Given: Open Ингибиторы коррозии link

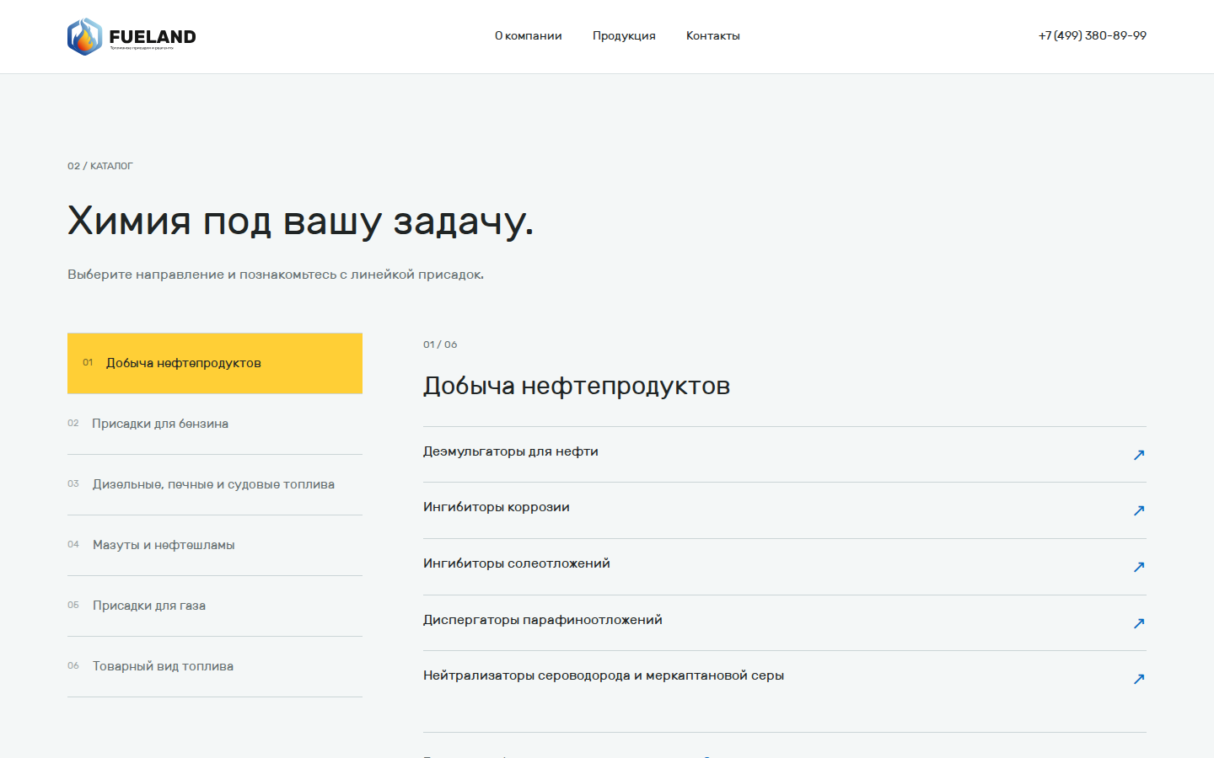Looking at the screenshot, I should [x=785, y=510].
